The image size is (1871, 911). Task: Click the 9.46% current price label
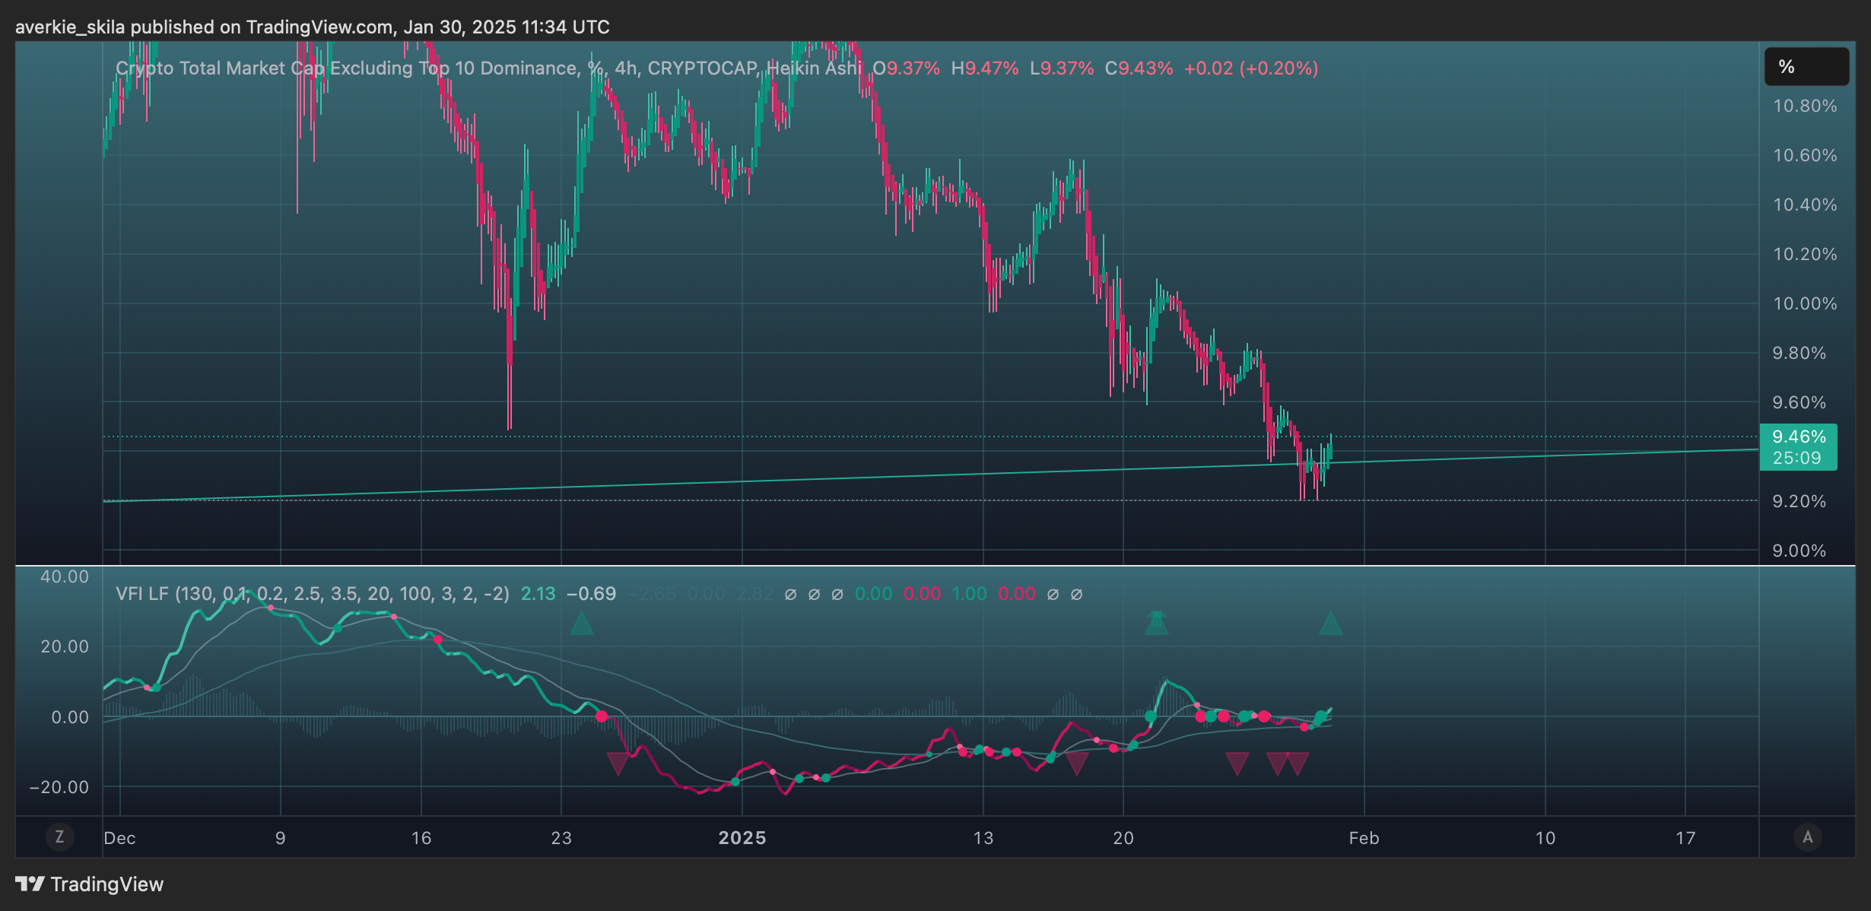click(1799, 436)
